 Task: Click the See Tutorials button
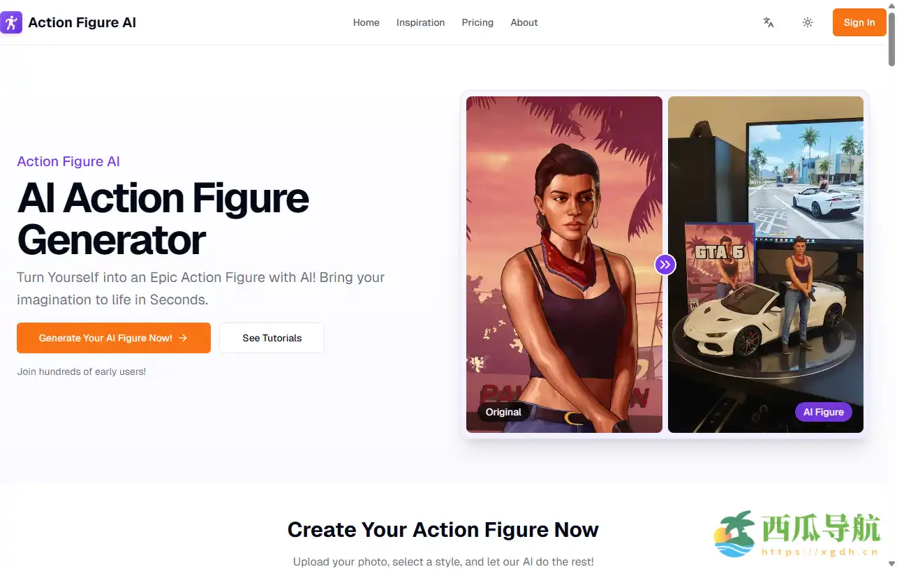pos(272,338)
